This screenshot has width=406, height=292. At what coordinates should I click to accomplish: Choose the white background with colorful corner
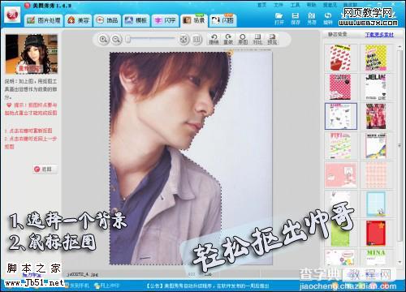[376, 145]
